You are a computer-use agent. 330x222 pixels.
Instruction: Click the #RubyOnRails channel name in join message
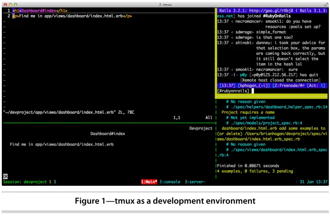(x=277, y=16)
